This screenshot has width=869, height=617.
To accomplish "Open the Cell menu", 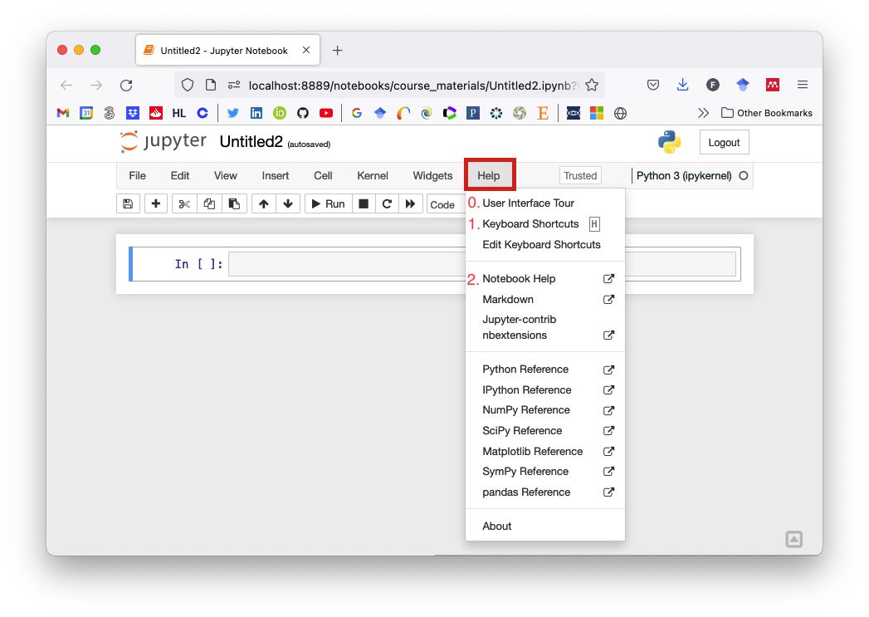I will (323, 176).
